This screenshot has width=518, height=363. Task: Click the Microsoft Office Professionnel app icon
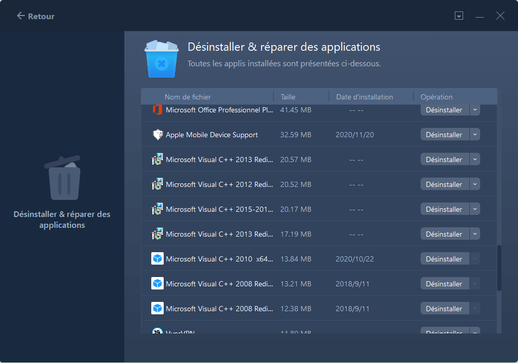(x=158, y=109)
